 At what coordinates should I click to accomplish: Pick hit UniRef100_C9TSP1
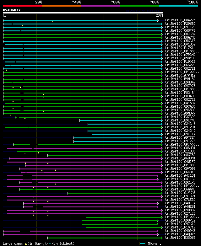180,196
